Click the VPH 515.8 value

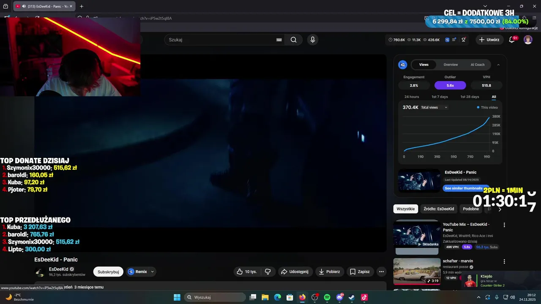(x=486, y=85)
